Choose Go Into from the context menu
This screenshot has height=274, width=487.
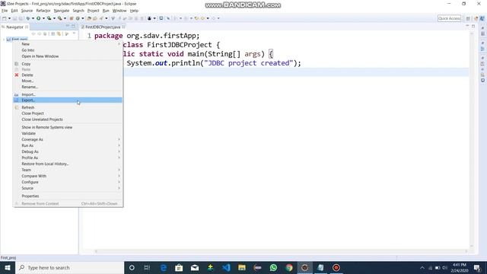(x=68, y=50)
